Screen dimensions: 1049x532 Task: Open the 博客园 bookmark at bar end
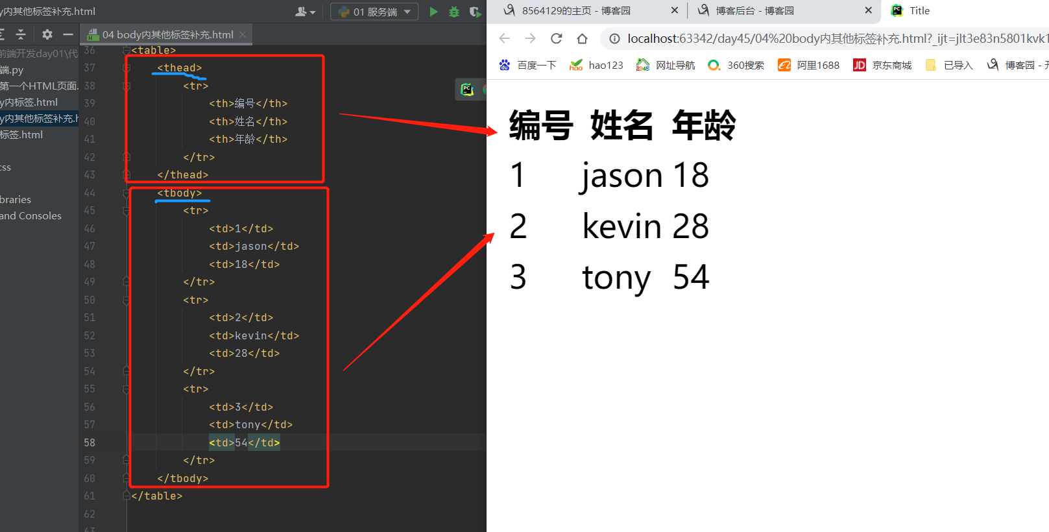point(1017,65)
